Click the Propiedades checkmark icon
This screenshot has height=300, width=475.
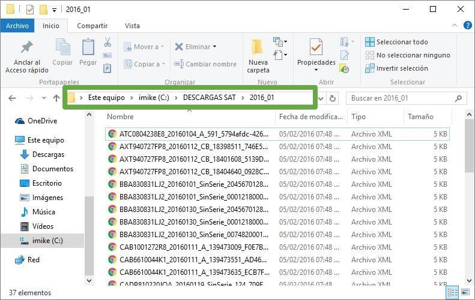(x=316, y=47)
